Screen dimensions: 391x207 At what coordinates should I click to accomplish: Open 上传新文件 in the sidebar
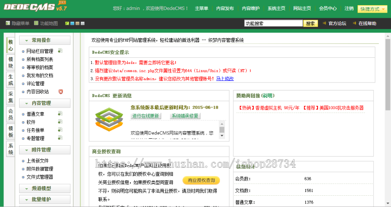point(38,161)
